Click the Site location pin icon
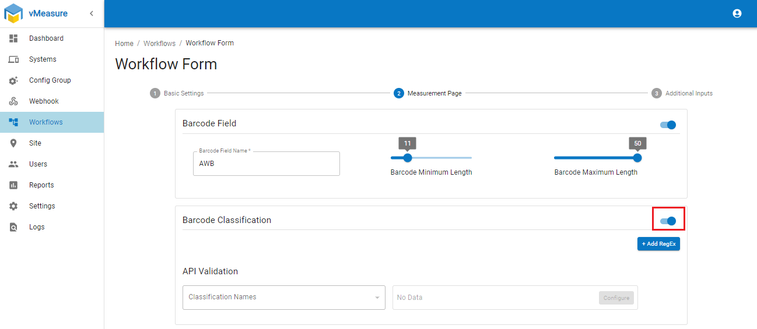This screenshot has height=329, width=757. click(13, 143)
